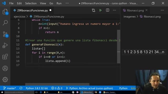Open the Go menu

point(51,3)
